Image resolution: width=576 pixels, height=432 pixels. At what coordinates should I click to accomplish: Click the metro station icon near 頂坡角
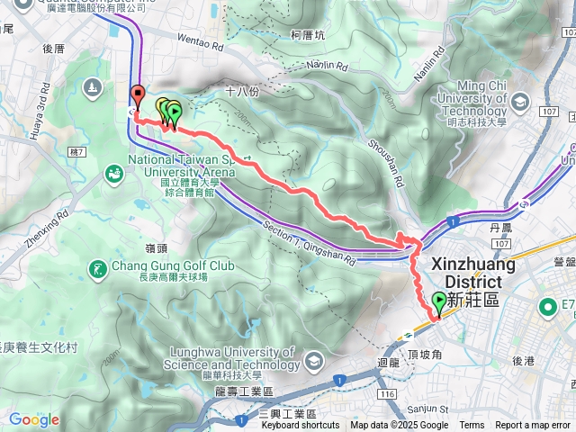pos(408,335)
